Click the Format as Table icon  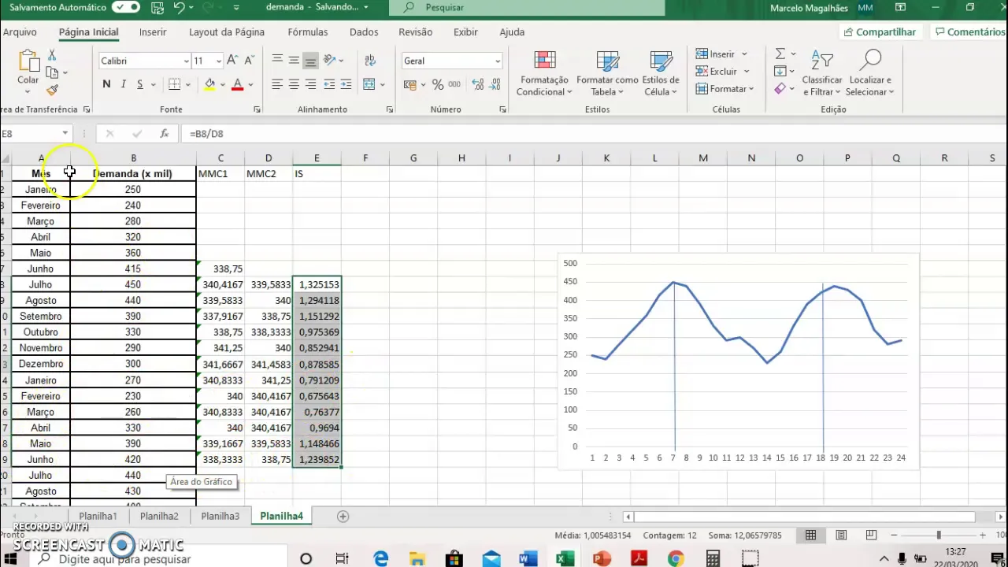[x=607, y=61]
